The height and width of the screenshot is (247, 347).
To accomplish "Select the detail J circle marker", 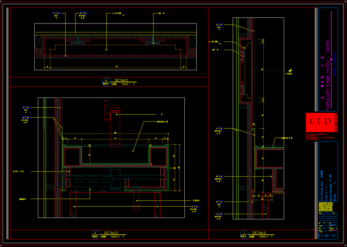I will pos(244,234).
